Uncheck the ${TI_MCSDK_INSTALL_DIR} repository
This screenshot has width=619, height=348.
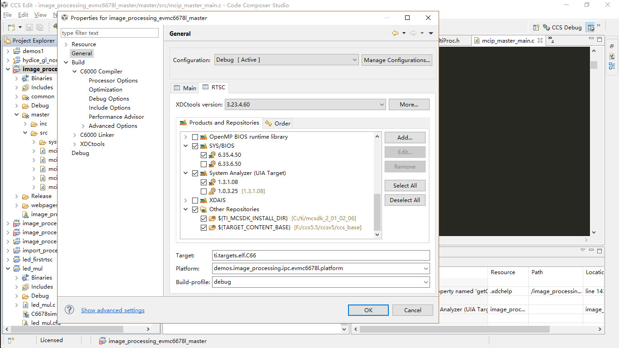[203, 218]
